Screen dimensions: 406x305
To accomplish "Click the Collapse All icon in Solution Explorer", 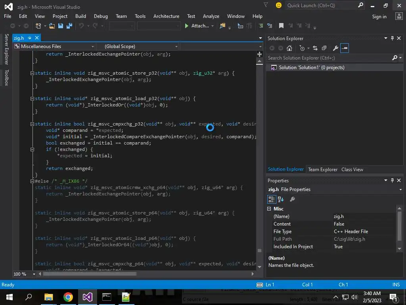I will 324,48.
